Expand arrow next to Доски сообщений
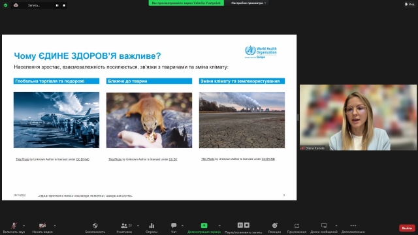This screenshot has width=418, height=235. click(336, 226)
